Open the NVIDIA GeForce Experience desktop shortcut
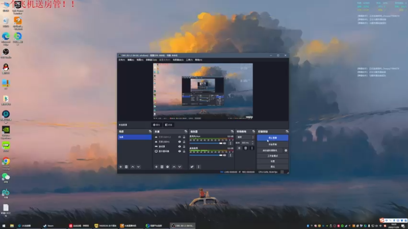The image size is (408, 229). click(6, 132)
